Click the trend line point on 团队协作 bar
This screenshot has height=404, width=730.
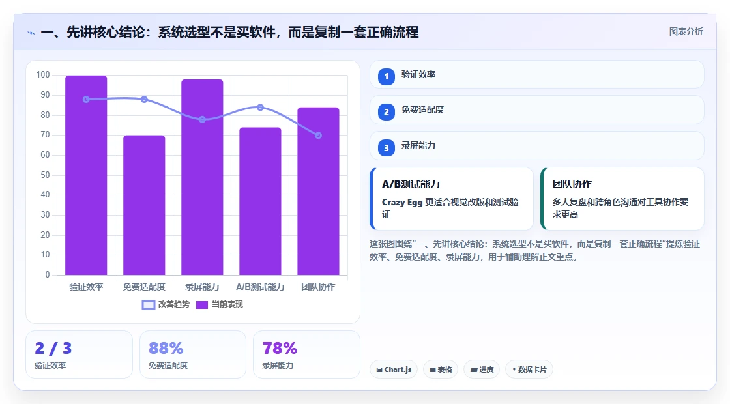click(319, 136)
